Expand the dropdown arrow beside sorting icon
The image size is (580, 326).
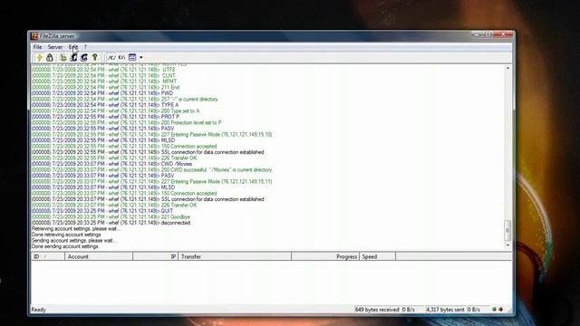click(x=141, y=58)
